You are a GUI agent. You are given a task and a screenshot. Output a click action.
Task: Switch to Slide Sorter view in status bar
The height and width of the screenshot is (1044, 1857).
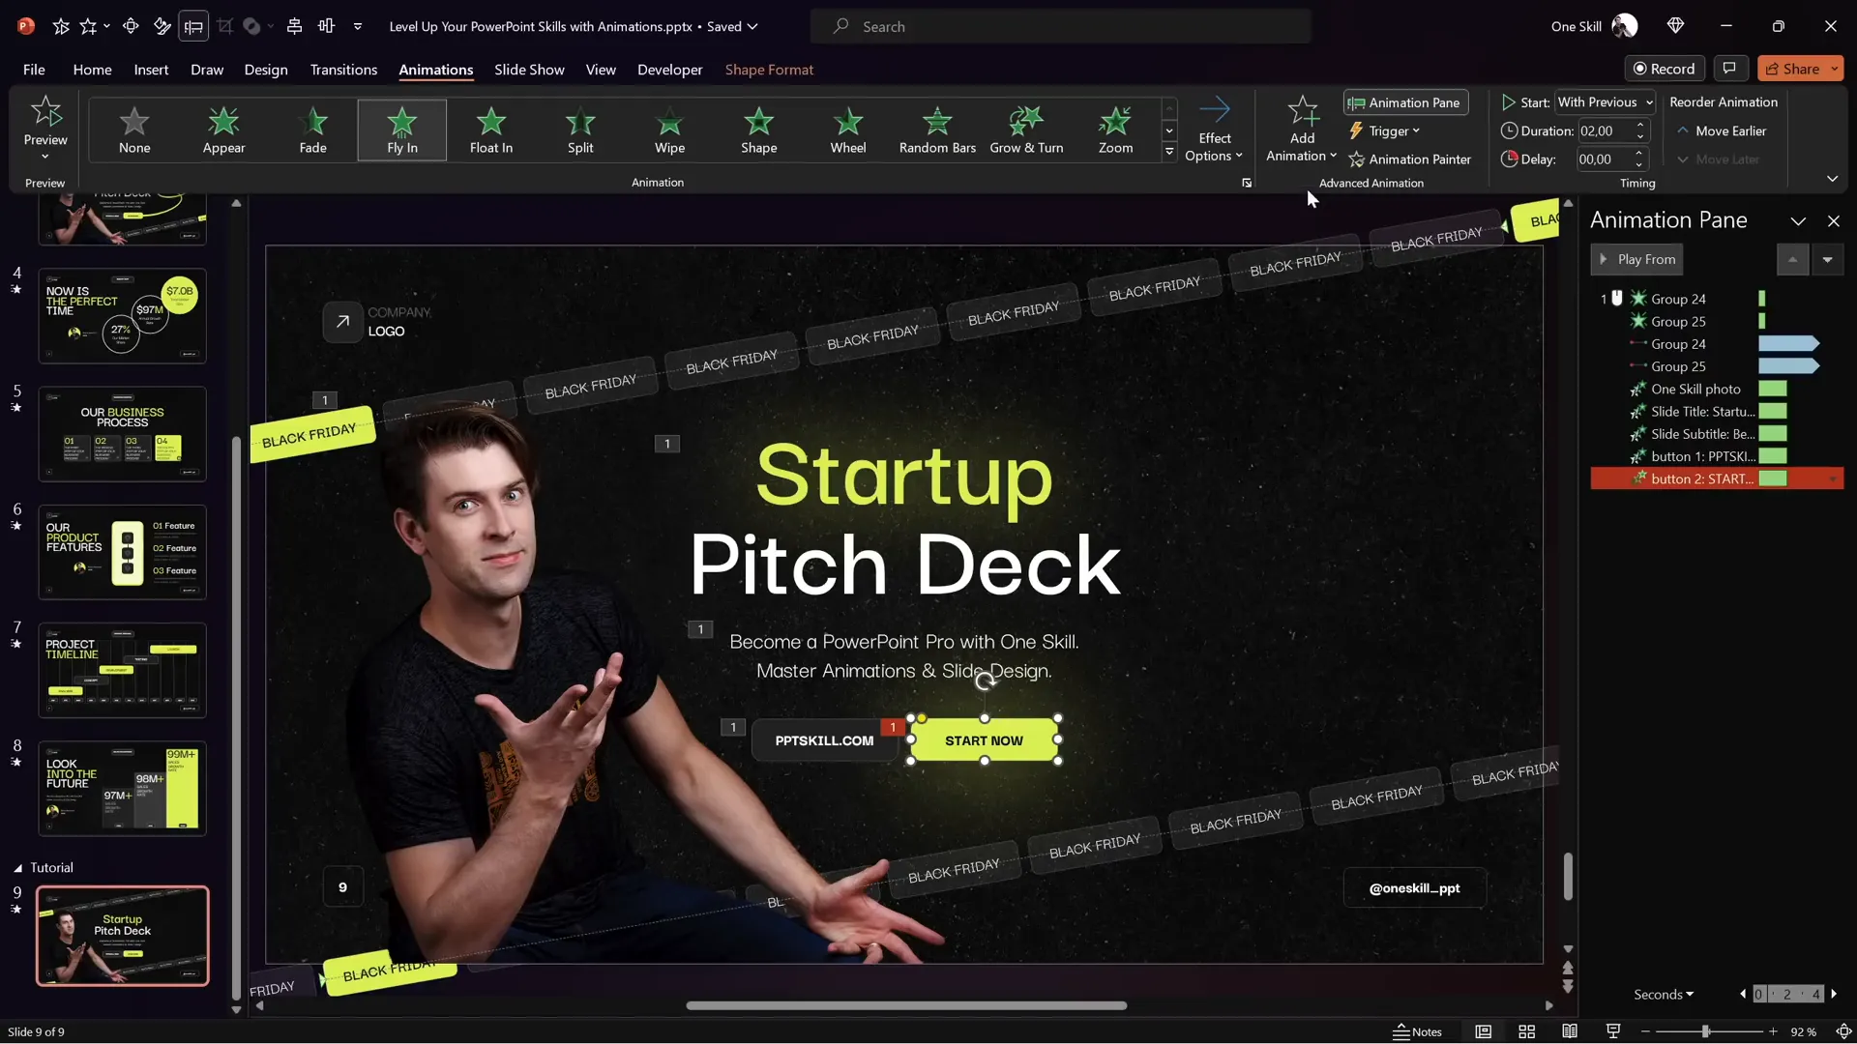click(1526, 1031)
